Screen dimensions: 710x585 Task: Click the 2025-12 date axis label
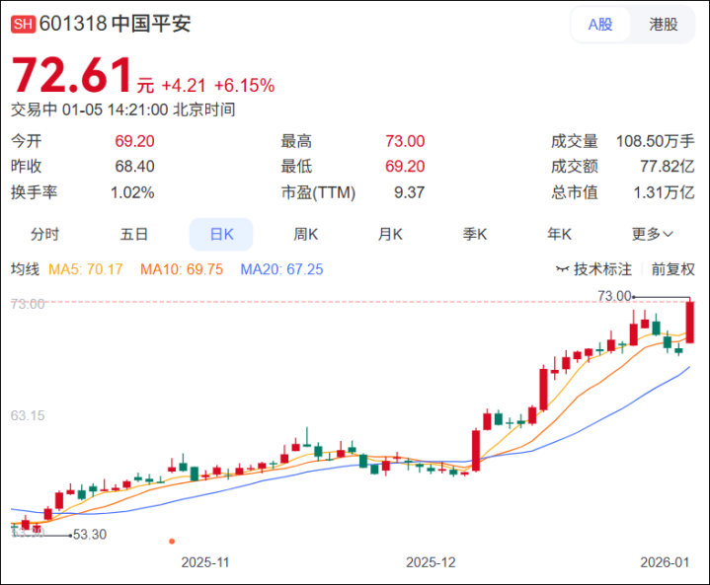pos(431,562)
